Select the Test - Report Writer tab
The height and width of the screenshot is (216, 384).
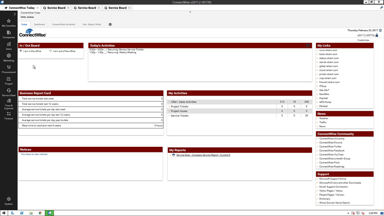pyautogui.click(x=92, y=24)
